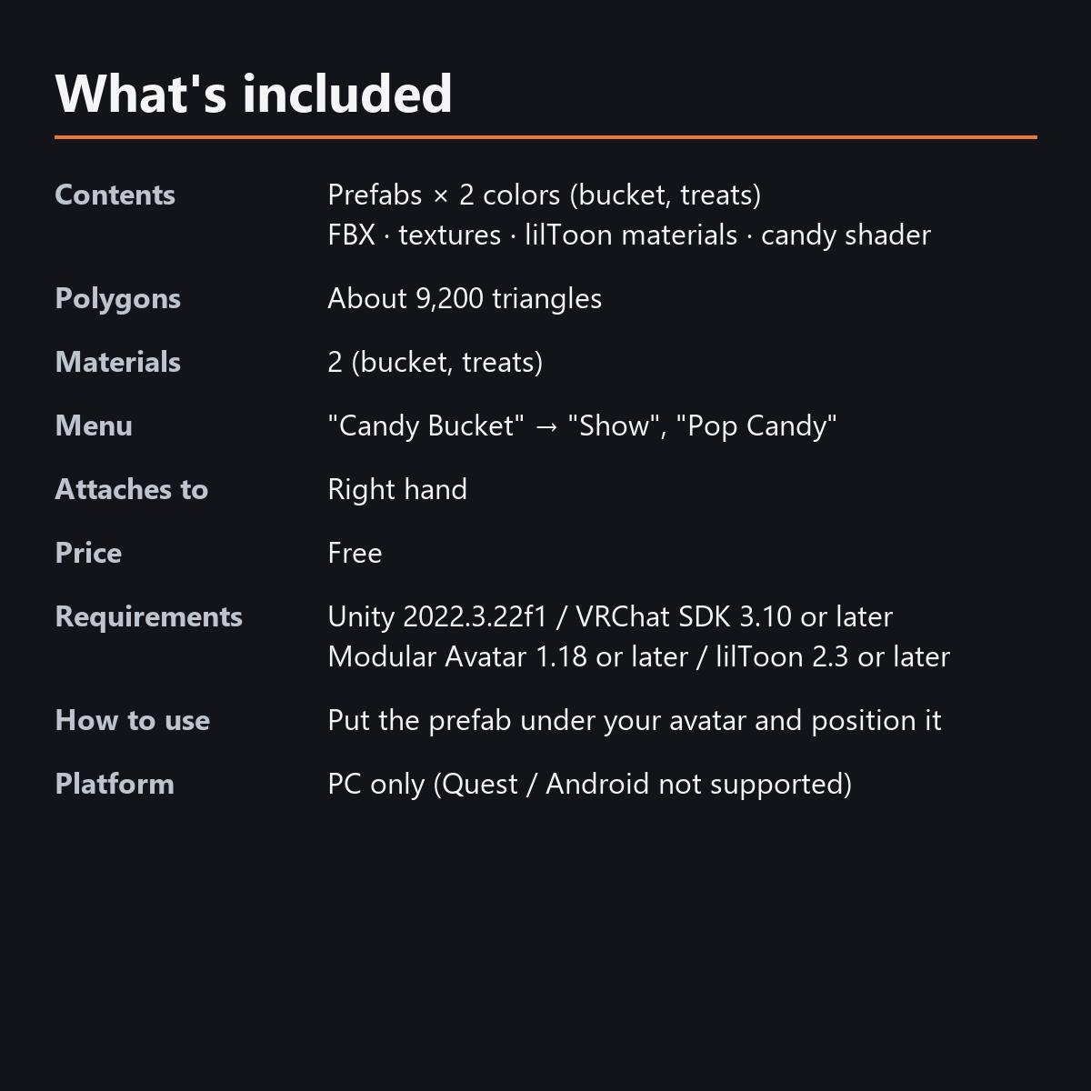Click the Right hand value

[397, 489]
